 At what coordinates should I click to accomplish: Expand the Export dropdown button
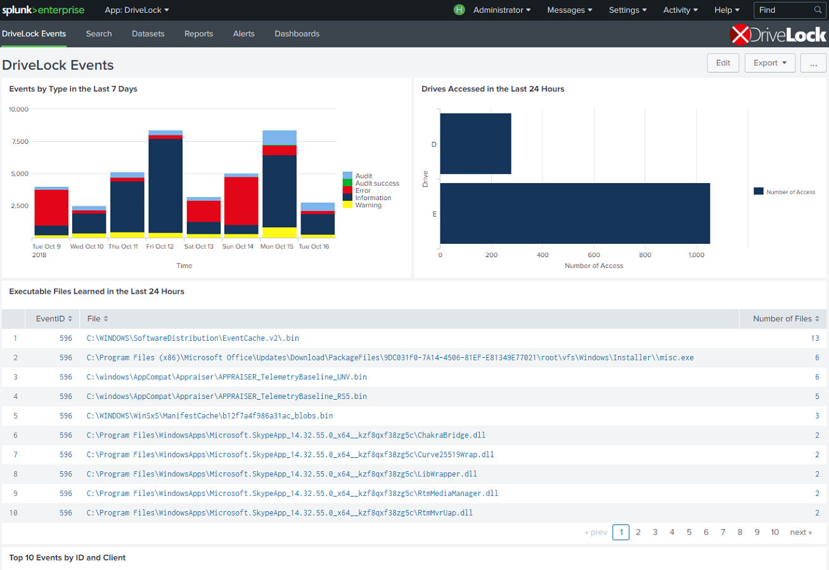770,63
